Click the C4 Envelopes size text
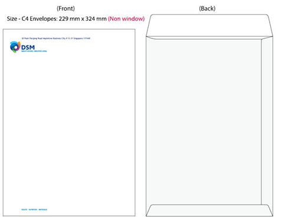295x217 pixels. pyautogui.click(x=40, y=19)
